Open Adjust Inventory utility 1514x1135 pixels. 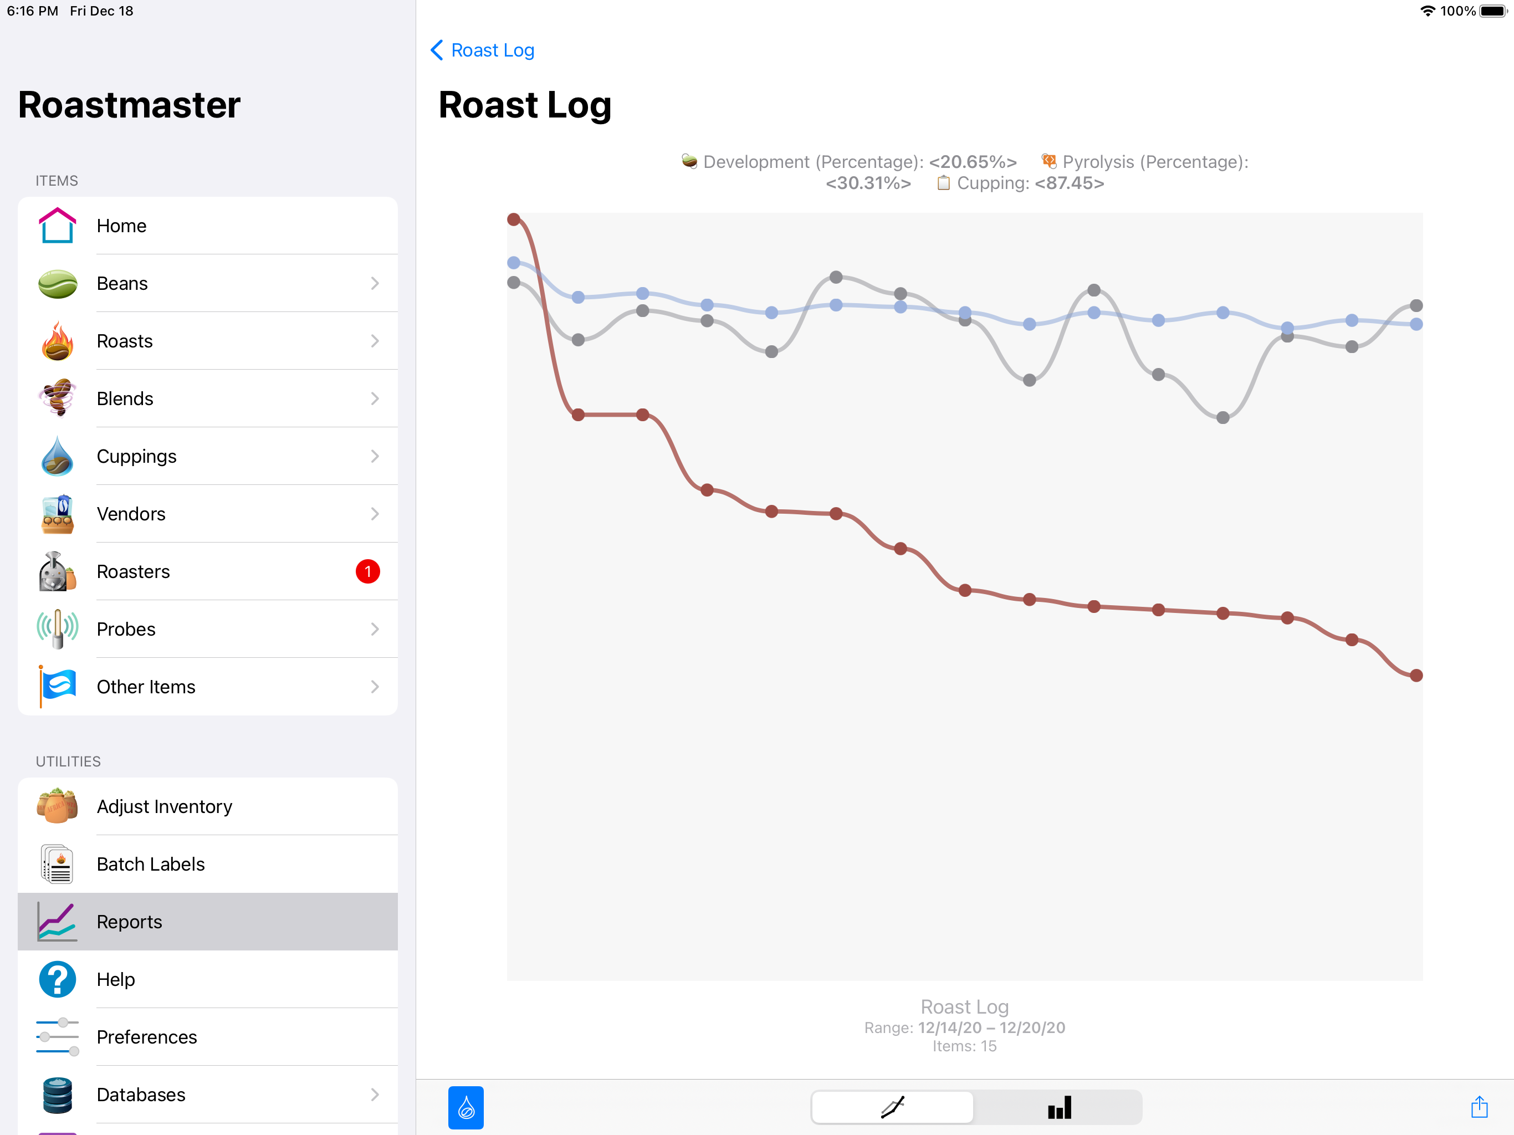click(x=164, y=806)
